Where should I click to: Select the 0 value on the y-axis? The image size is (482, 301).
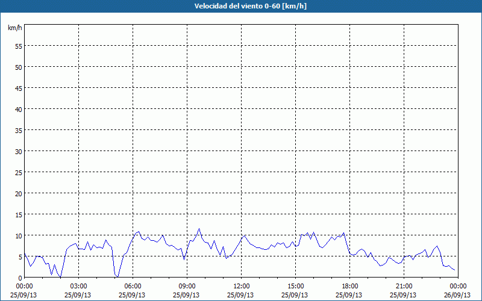pos(20,278)
